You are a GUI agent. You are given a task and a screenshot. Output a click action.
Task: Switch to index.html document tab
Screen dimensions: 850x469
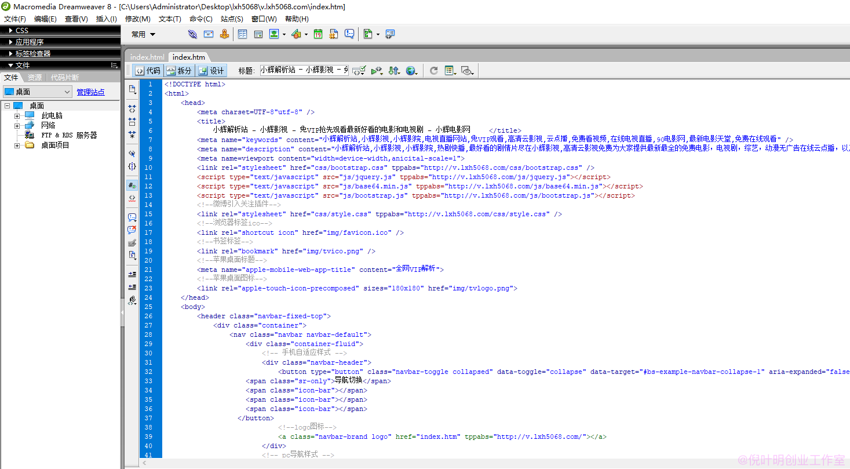pyautogui.click(x=147, y=57)
